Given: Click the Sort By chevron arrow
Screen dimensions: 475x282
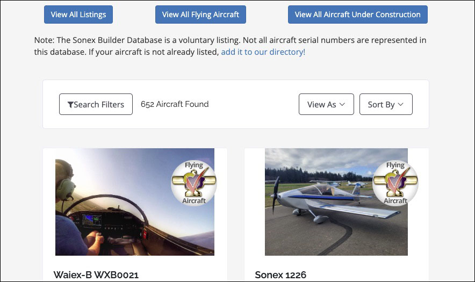Looking at the screenshot, I should click(400, 105).
